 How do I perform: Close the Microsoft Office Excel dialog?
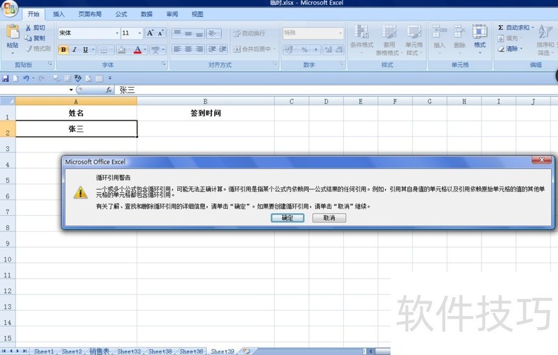point(541,160)
